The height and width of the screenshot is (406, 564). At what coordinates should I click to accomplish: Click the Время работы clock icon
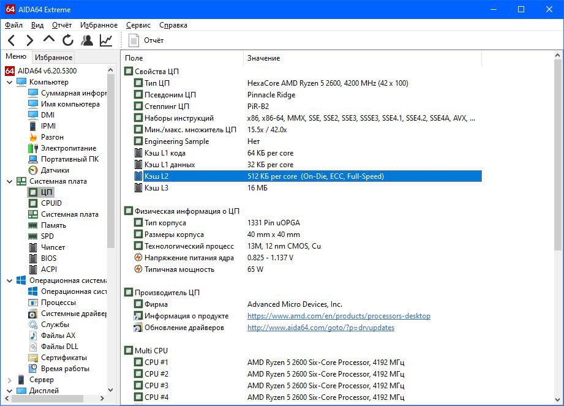click(33, 369)
